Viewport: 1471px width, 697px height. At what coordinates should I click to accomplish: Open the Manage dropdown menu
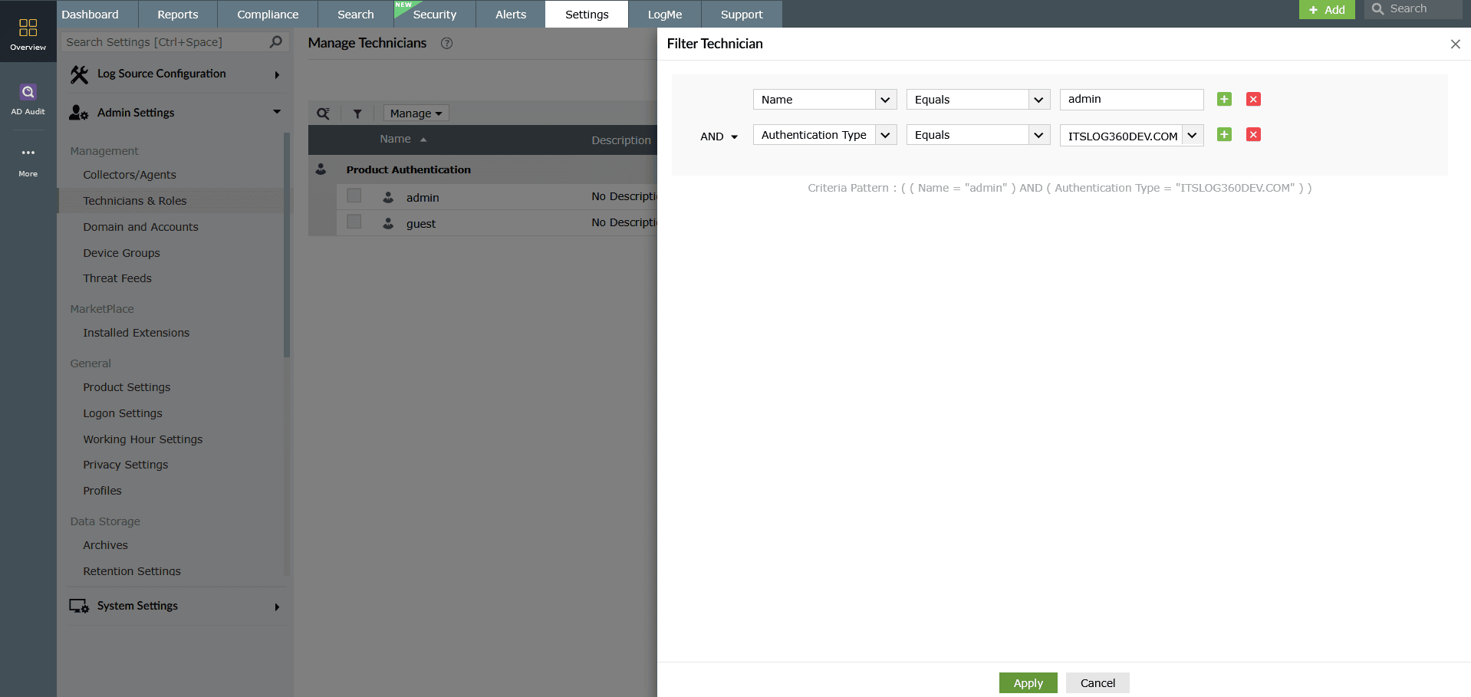[x=416, y=113]
